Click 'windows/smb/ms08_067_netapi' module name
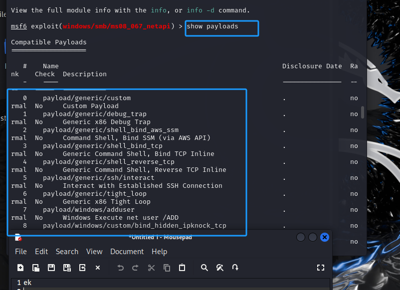Image resolution: width=400 pixels, height=290 pixels. (x=116, y=26)
